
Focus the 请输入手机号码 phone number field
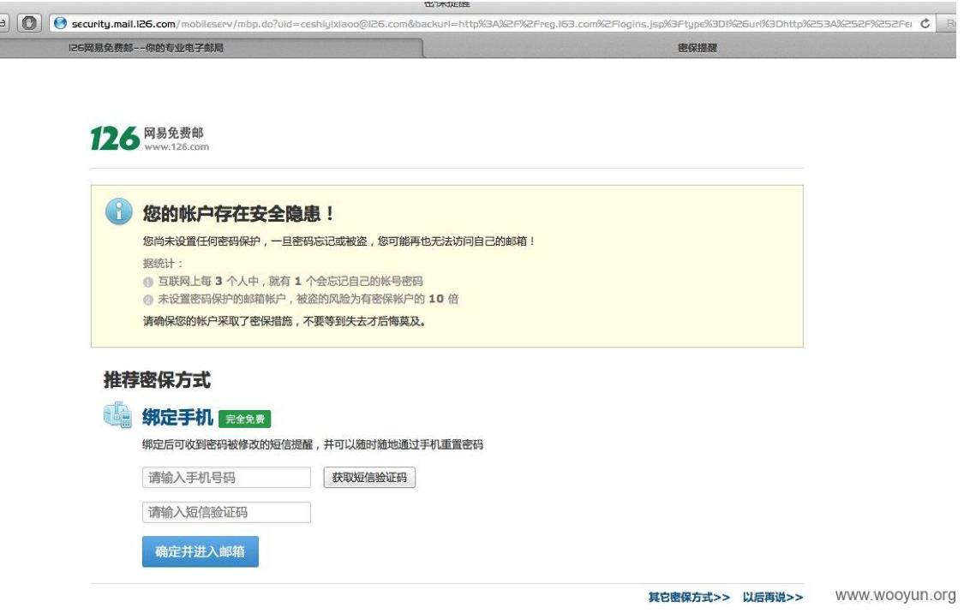226,477
